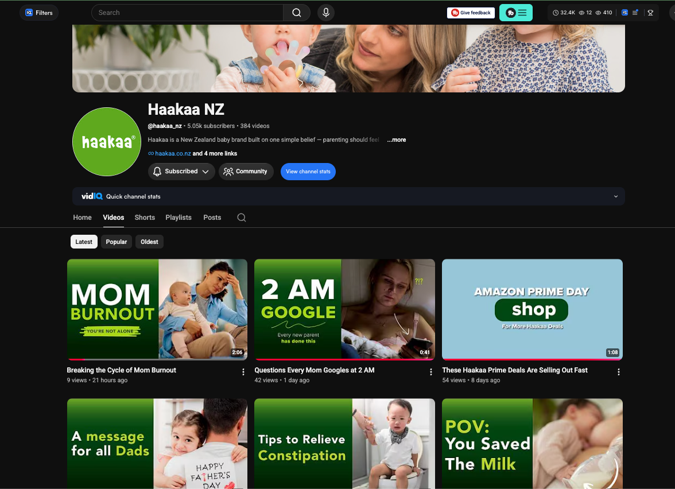Screen dimensions: 675x489
Task: Click the 'and 4 more links' text
Action: point(215,153)
